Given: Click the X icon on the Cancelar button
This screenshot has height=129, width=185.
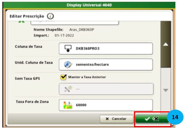Looking at the screenshot, I should coord(108,119).
